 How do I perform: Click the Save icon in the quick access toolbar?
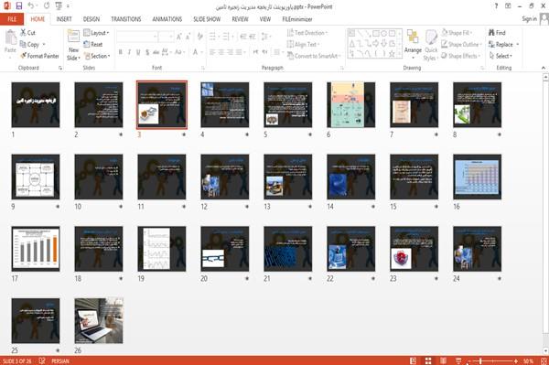click(x=19, y=6)
